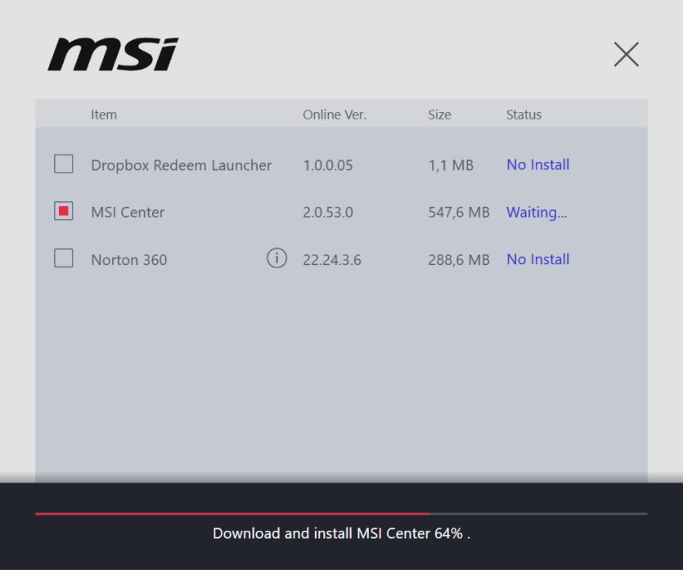
Task: Click the 547,6 MB size value
Action: coord(459,213)
